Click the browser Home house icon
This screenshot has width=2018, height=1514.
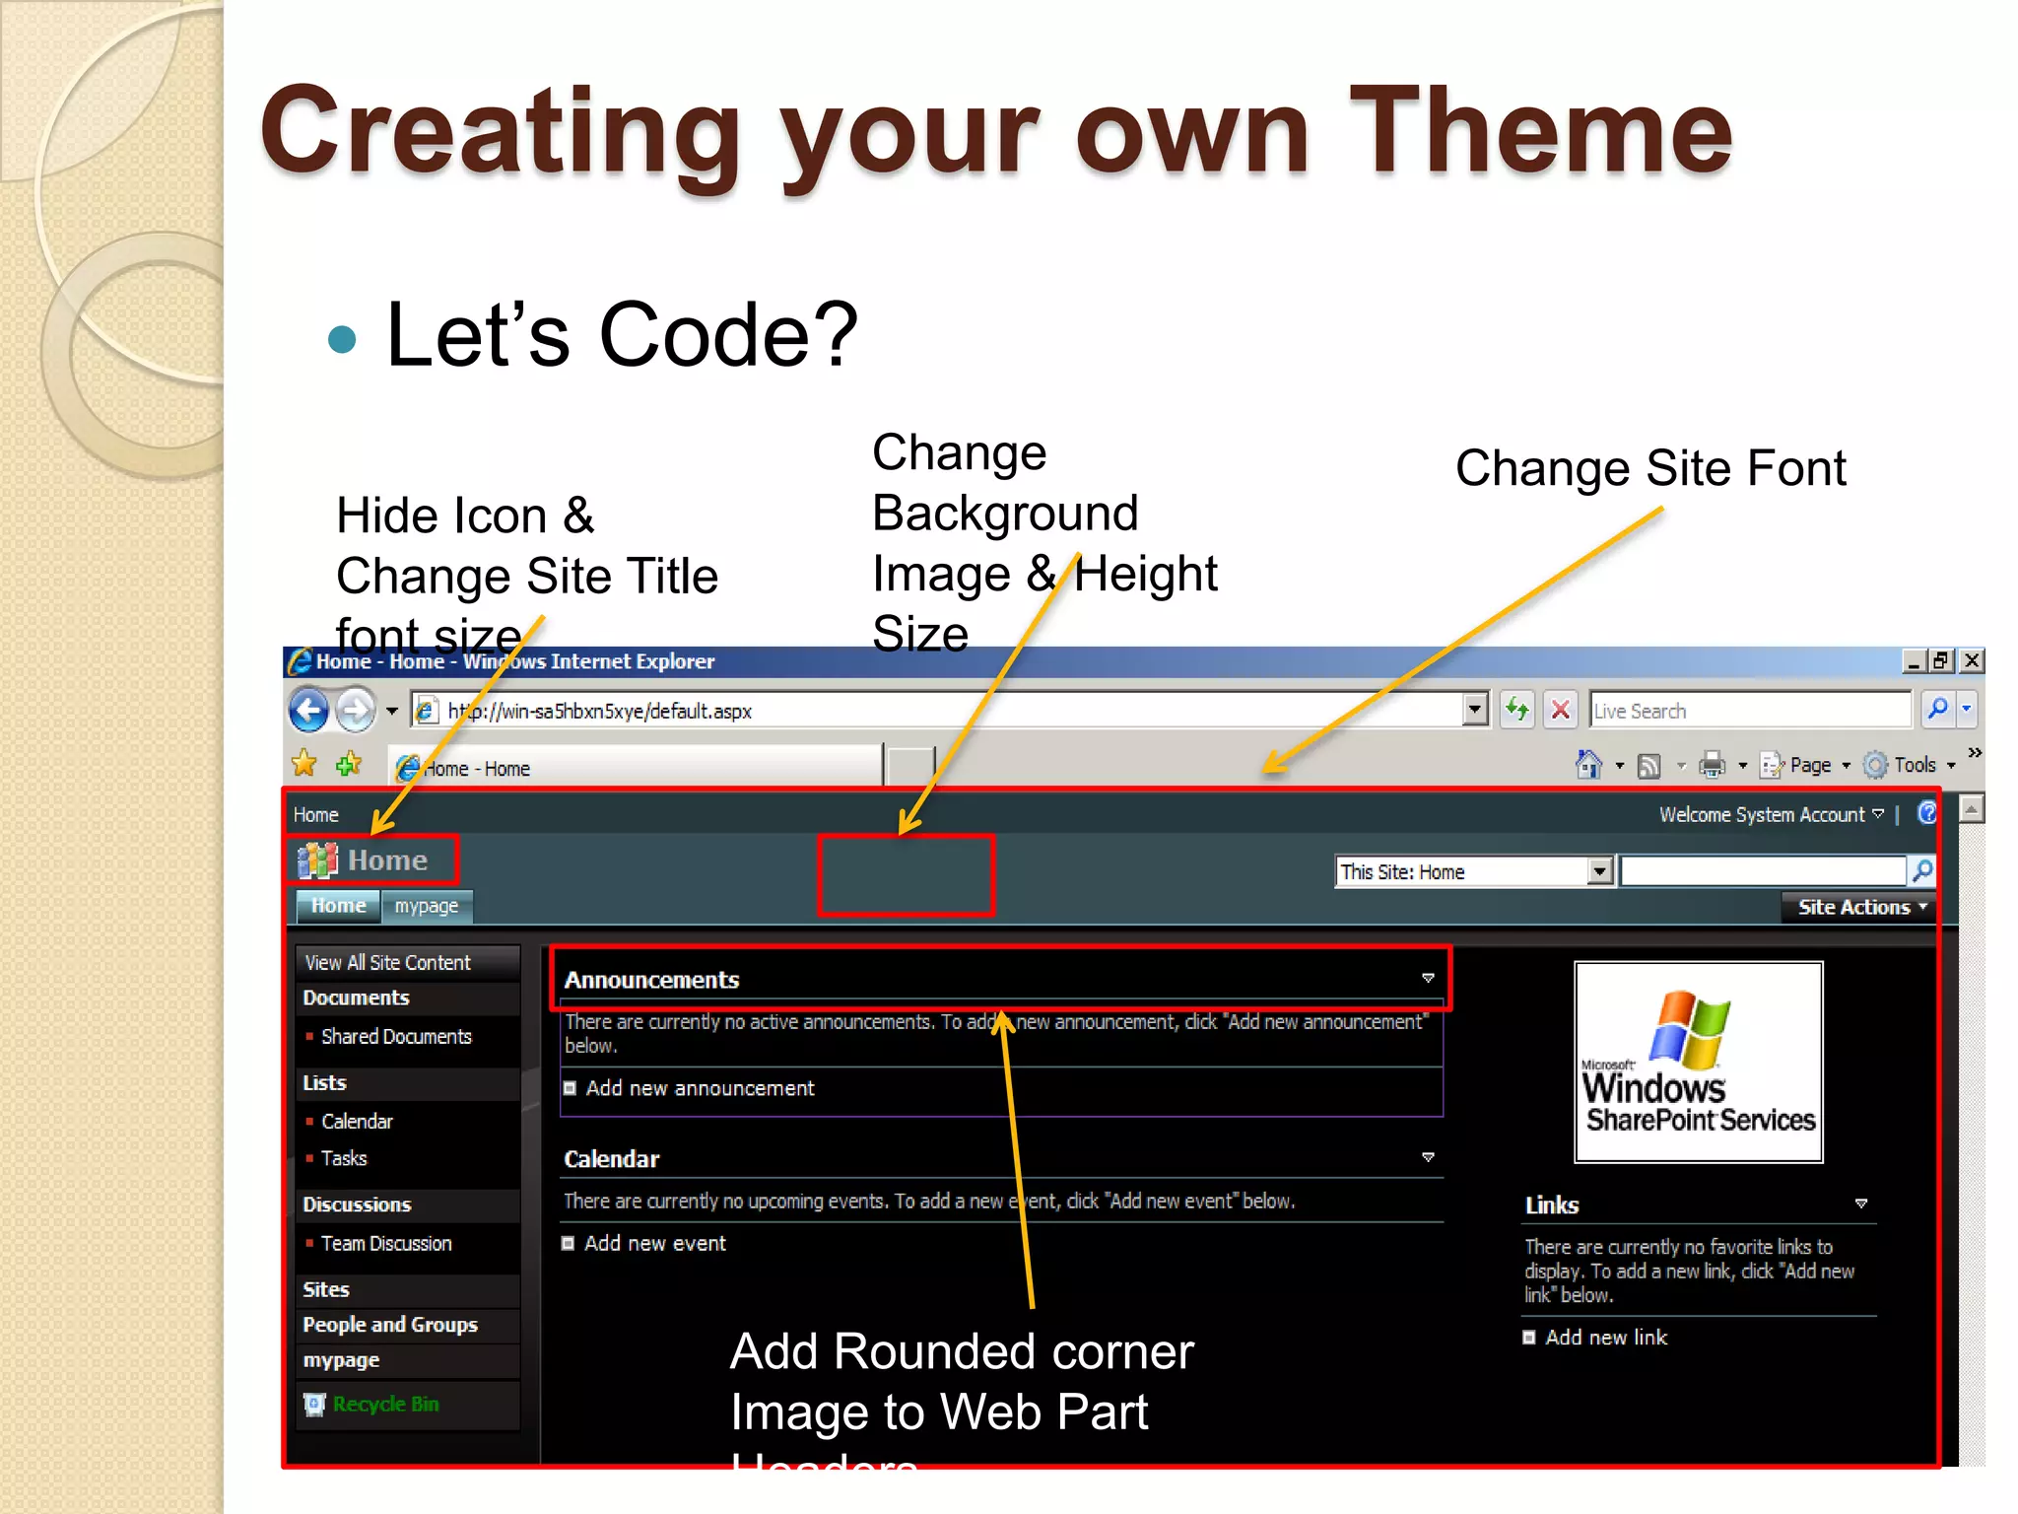click(x=1588, y=765)
